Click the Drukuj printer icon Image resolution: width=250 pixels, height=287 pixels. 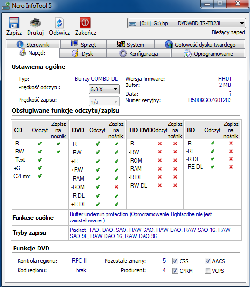(35, 23)
